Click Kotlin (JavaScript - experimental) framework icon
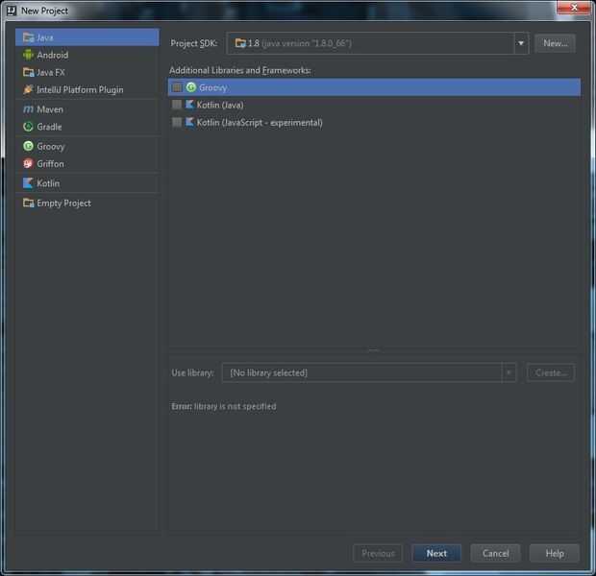Image resolution: width=596 pixels, height=576 pixels. click(189, 122)
